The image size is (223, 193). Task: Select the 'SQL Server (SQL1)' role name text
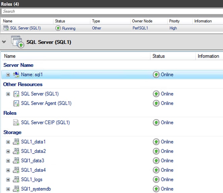tap(26, 28)
